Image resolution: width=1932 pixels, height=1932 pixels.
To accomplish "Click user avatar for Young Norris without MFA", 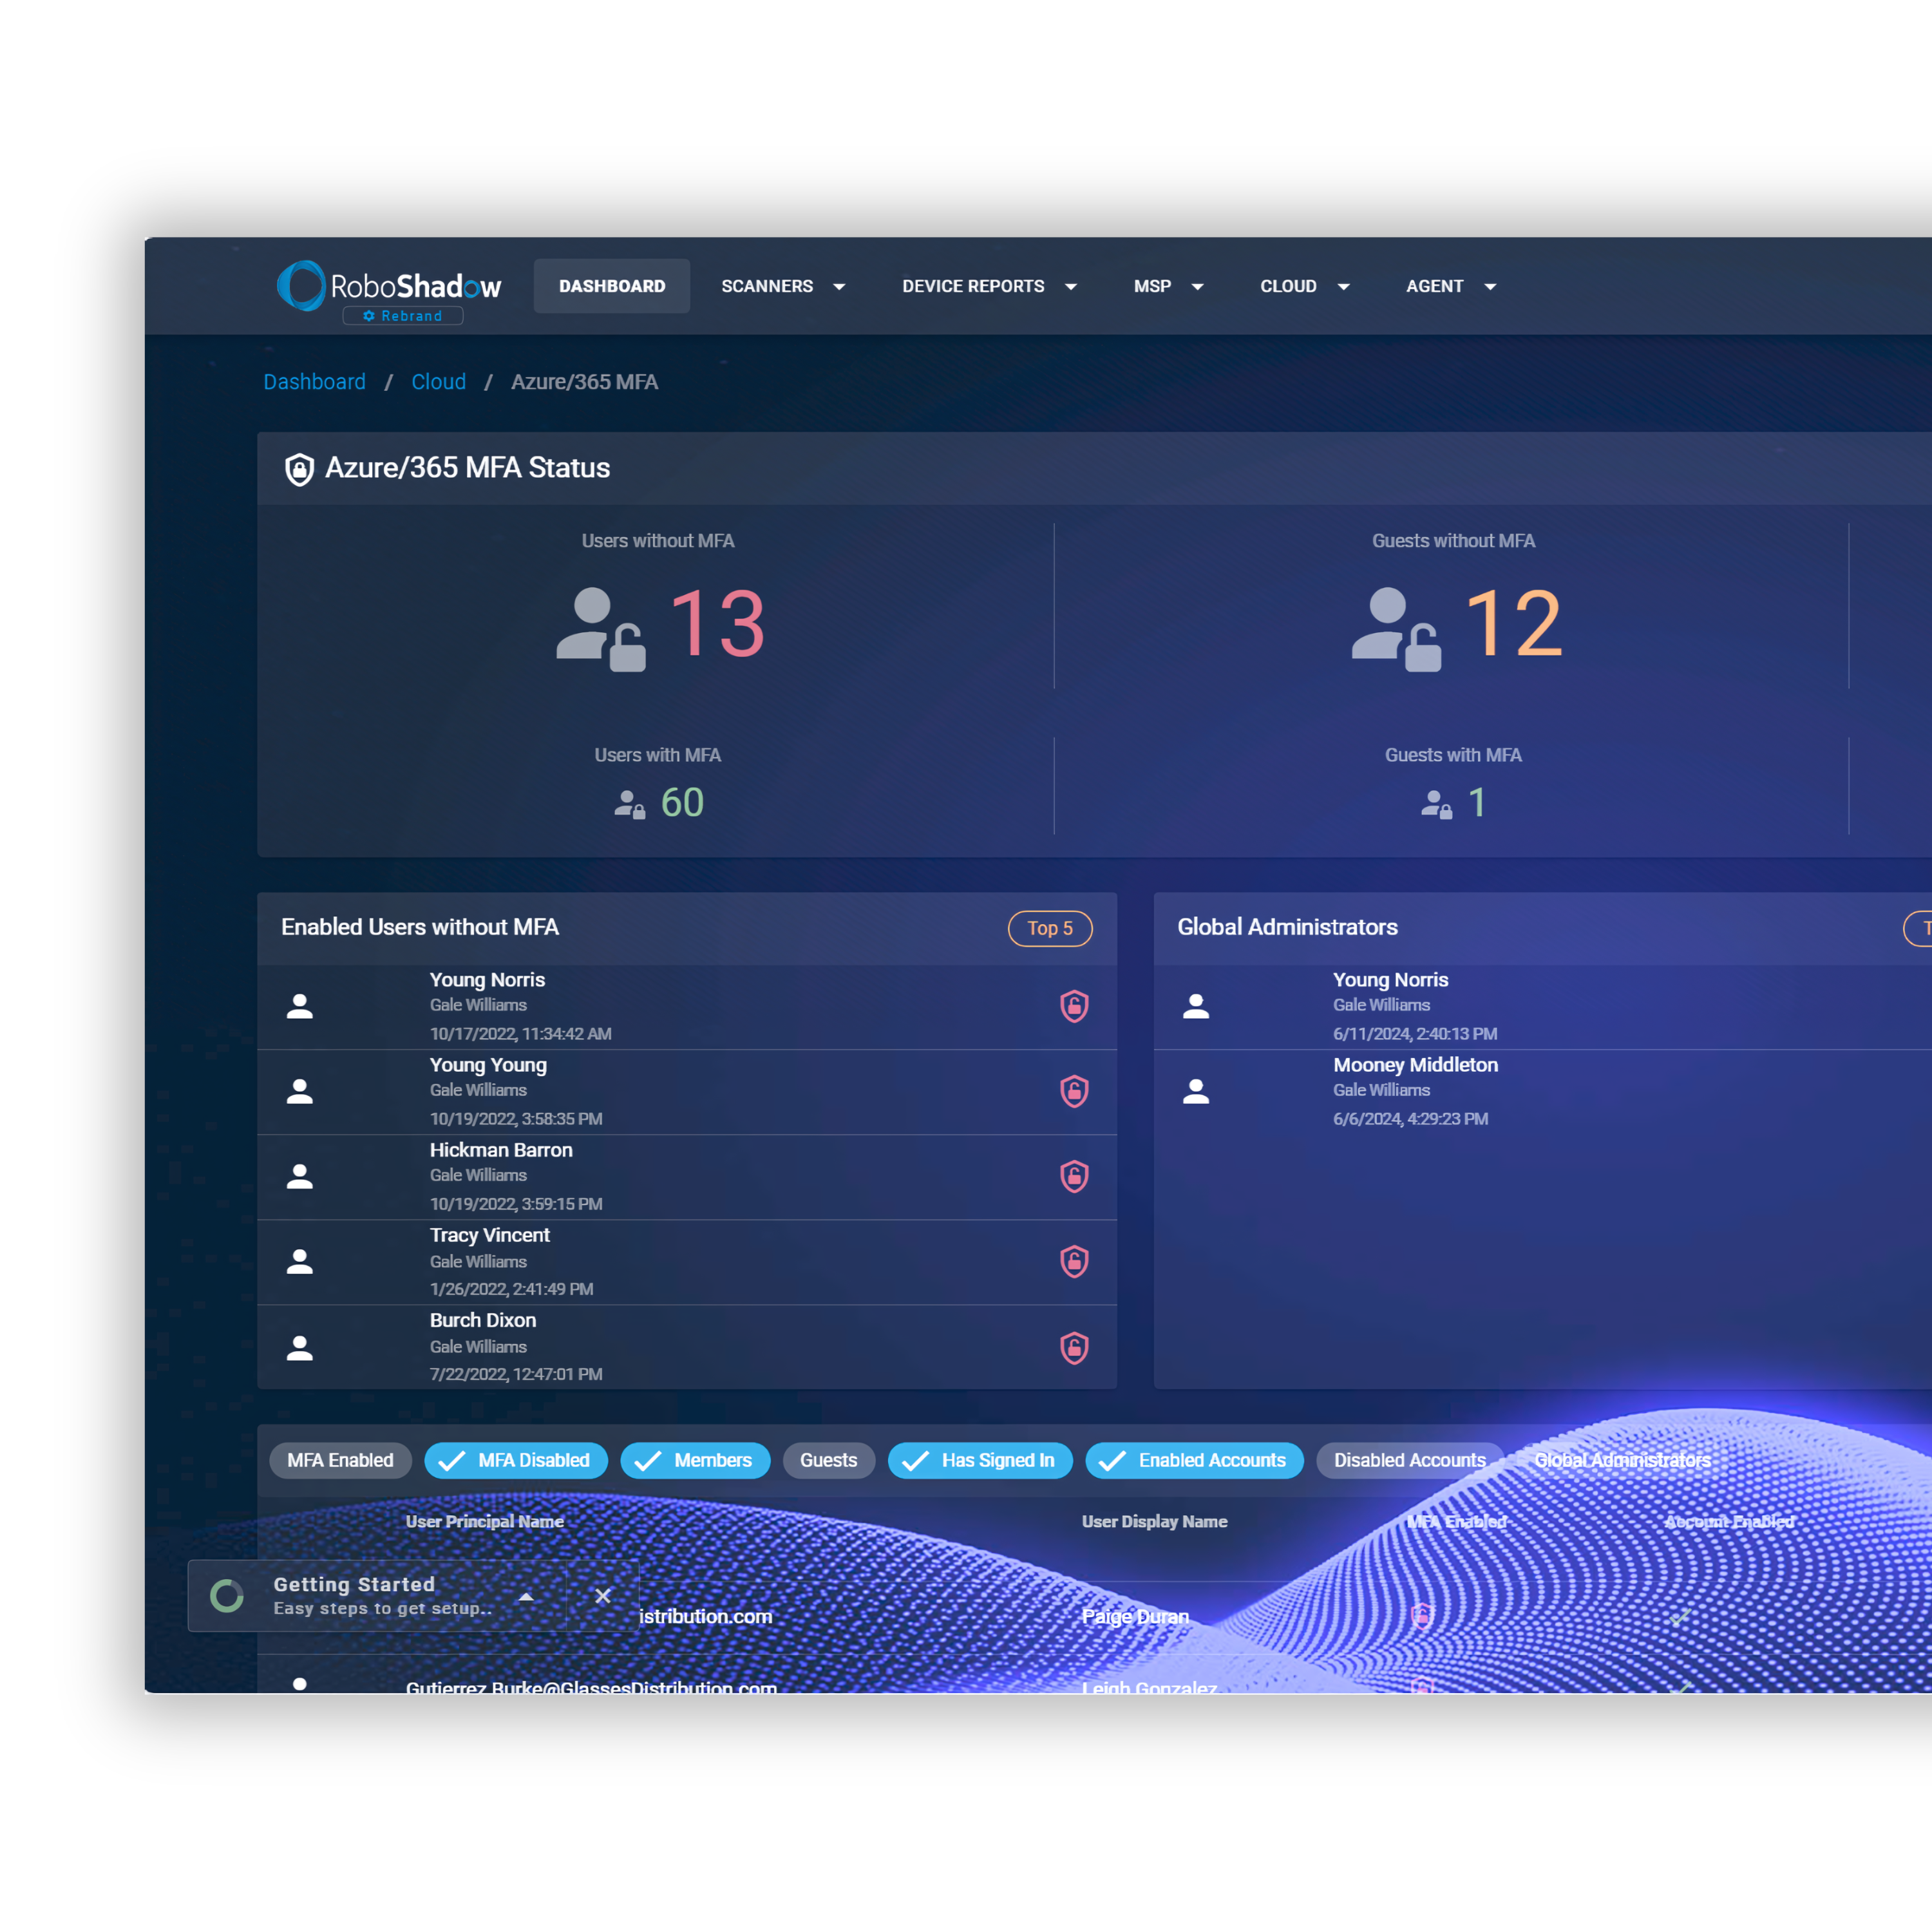I will click(300, 1007).
